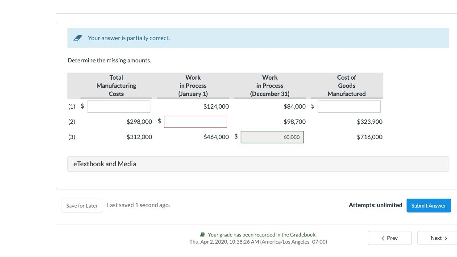Screen dimensions: 457x257
Task: Click the (1) row label
Action: coord(72,106)
